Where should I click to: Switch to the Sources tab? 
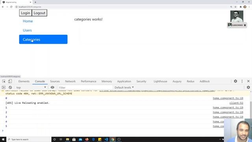point(55,81)
